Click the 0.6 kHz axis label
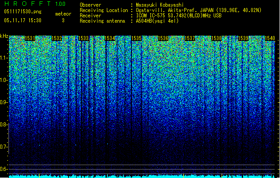Viewport: 280px width, 178px height. pos(4,169)
